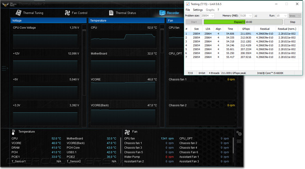
Task: Select the Fan panel header
Action: 175,20
